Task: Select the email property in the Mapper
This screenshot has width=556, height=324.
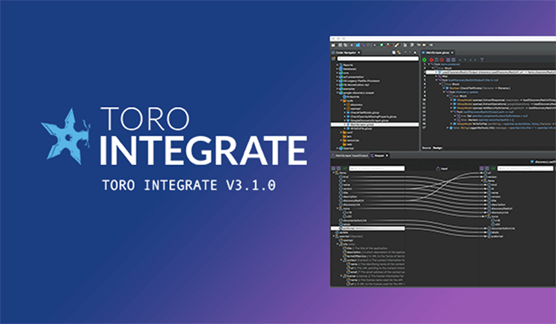Action: coord(353,272)
